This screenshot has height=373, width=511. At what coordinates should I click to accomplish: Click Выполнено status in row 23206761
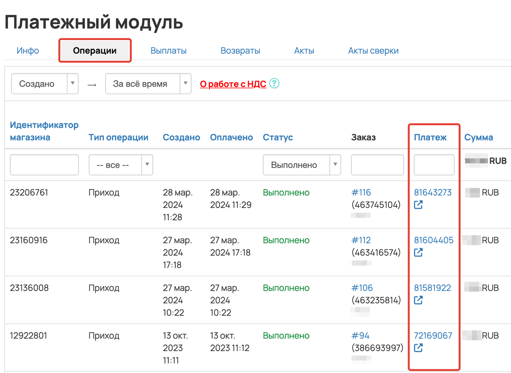click(x=286, y=192)
